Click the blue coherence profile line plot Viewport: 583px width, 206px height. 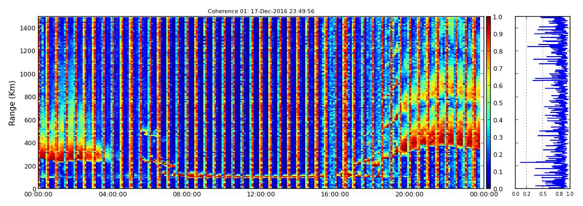pyautogui.click(x=542, y=102)
